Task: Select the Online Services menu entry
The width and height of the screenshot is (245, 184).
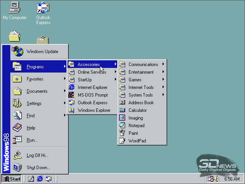Action: (x=92, y=72)
